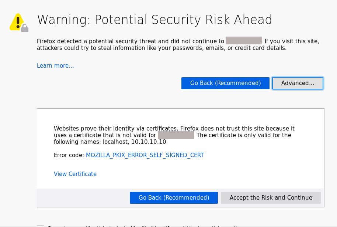This screenshot has width=337, height=227.
Task: Click the 'Error code:' label text
Action: coord(69,155)
